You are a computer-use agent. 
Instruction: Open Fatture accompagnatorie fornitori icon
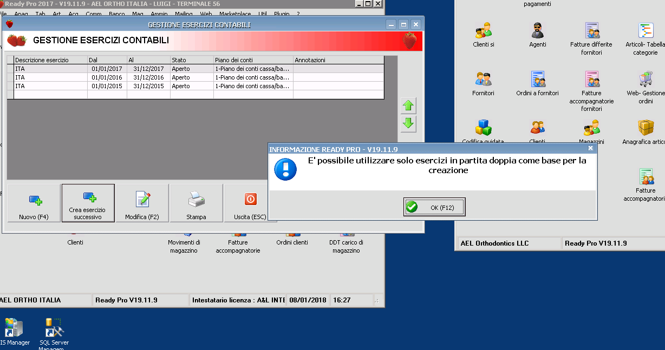pos(591,80)
